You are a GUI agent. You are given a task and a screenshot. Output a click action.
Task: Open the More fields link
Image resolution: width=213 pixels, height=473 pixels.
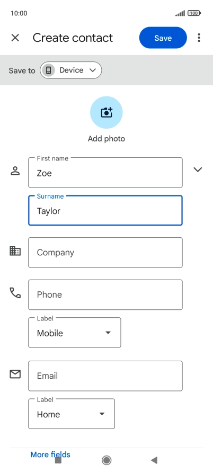[x=50, y=454]
